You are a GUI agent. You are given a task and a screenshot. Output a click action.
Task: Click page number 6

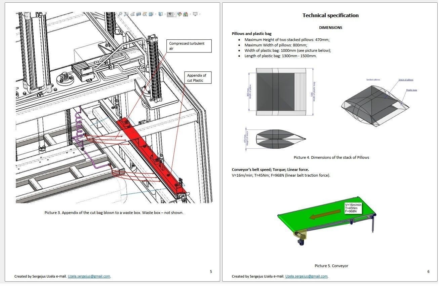(x=428, y=272)
